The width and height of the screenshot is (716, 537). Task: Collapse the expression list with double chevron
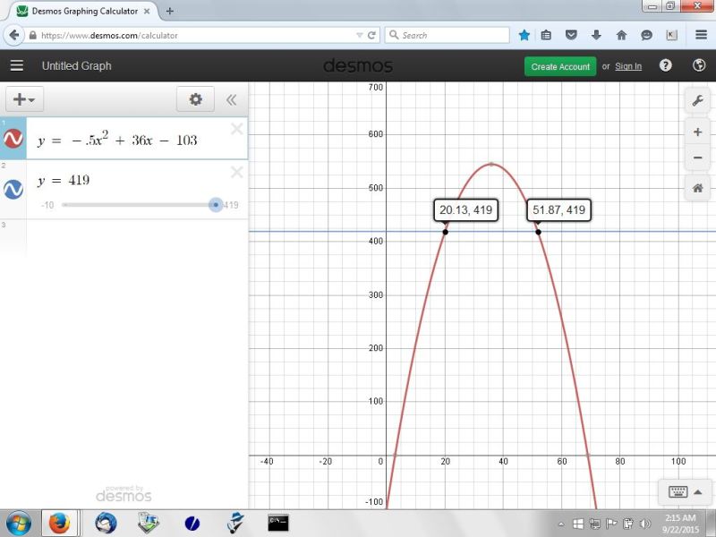click(x=231, y=100)
